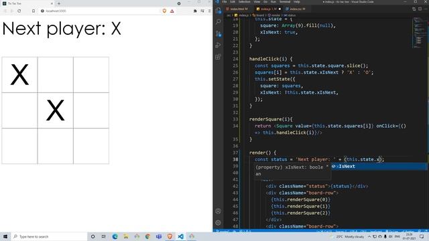
Task: Click the render breadcrumb in VS Code
Action: pos(274,15)
